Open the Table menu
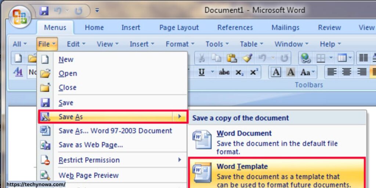The height and width of the screenshot is (188, 376). [x=252, y=44]
